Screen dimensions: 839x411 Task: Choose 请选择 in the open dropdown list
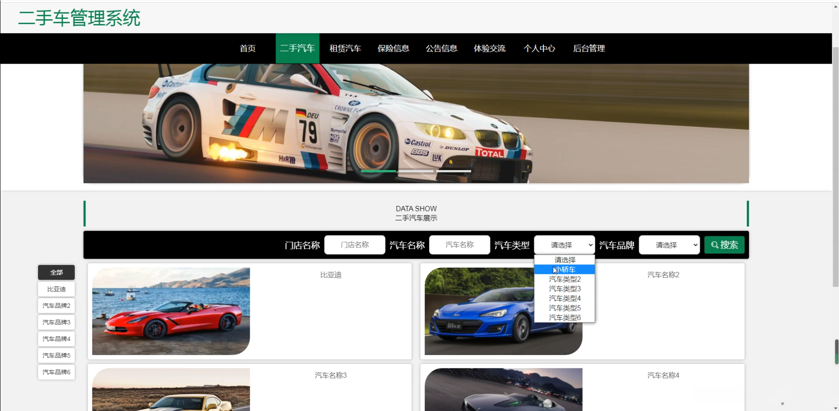(565, 260)
